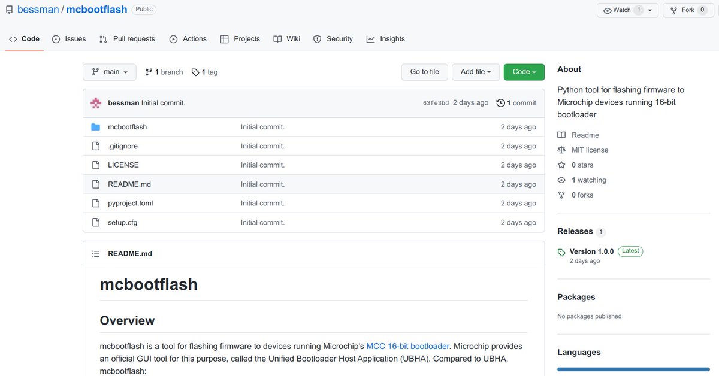
Task: Open the mcbootflash folder
Action: [127, 127]
